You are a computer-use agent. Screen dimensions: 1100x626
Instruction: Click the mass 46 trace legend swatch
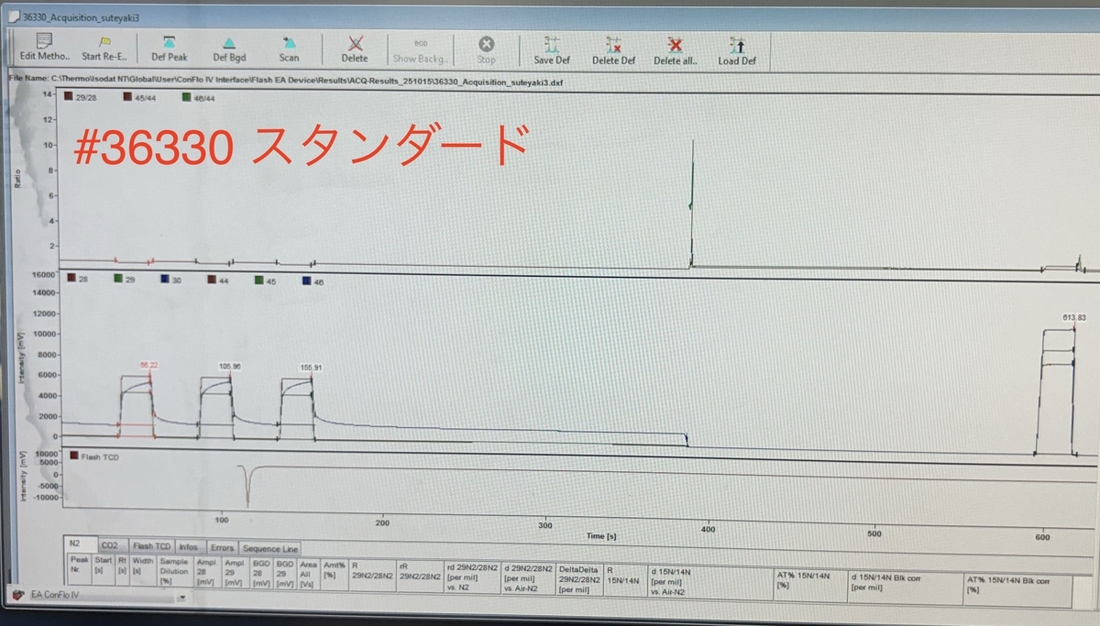click(x=306, y=280)
